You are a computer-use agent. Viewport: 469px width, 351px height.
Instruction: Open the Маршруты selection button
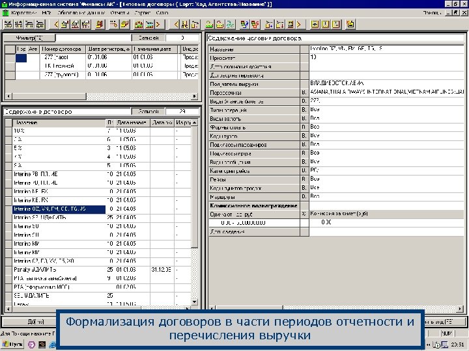coord(304,197)
